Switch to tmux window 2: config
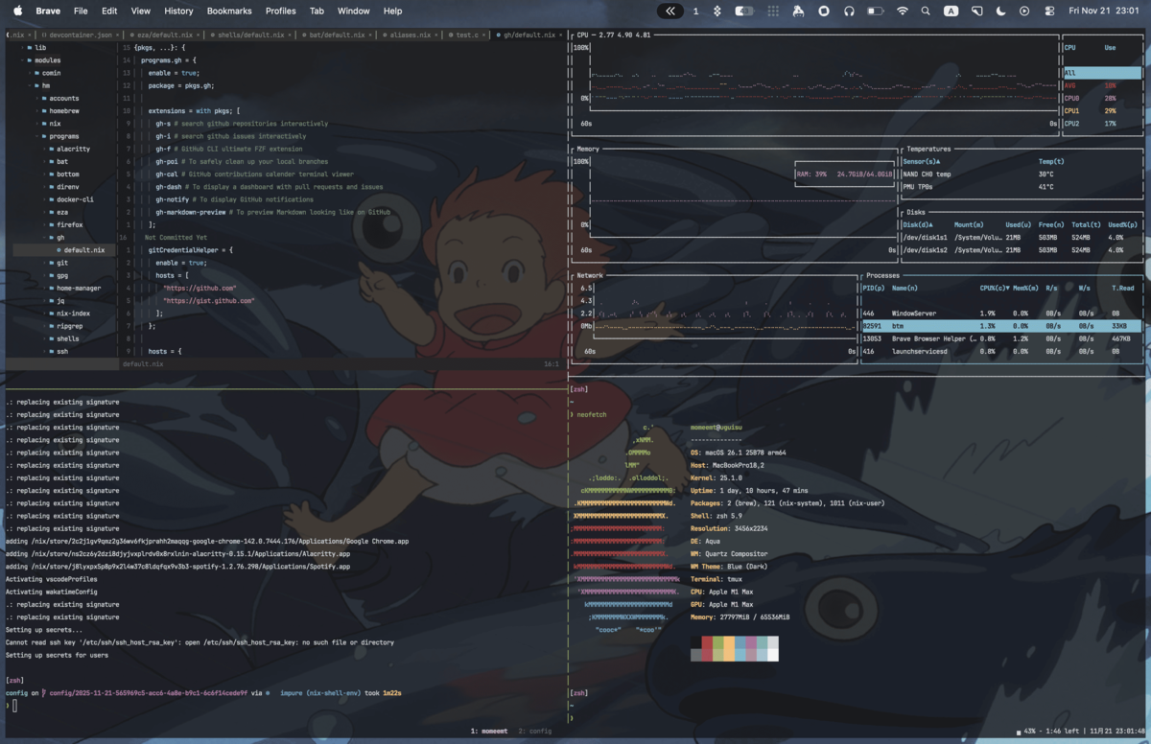 tap(535, 732)
